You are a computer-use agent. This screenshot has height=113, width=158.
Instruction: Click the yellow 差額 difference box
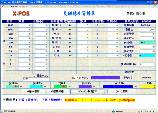(148, 87)
